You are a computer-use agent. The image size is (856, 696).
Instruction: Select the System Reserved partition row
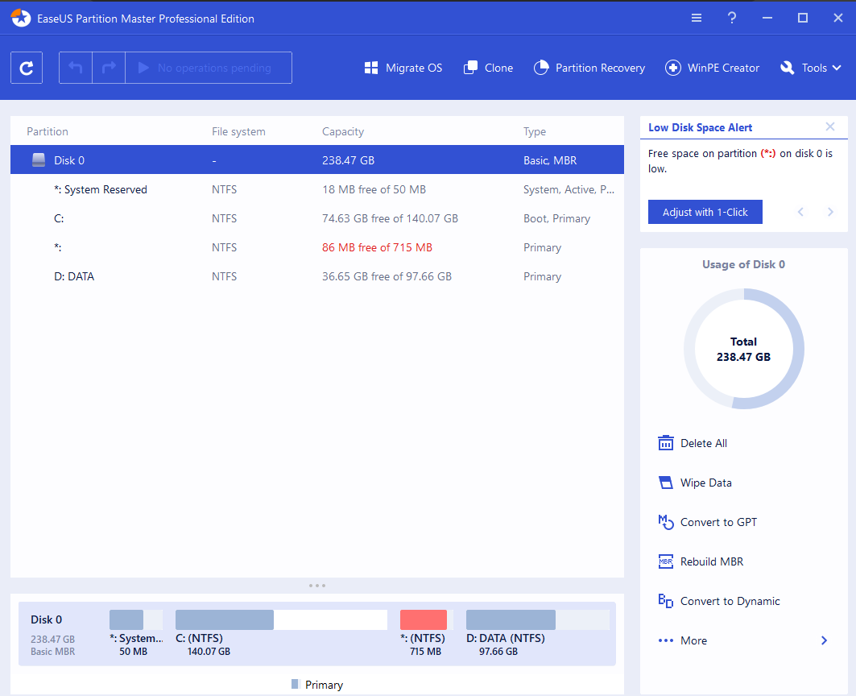coord(317,189)
